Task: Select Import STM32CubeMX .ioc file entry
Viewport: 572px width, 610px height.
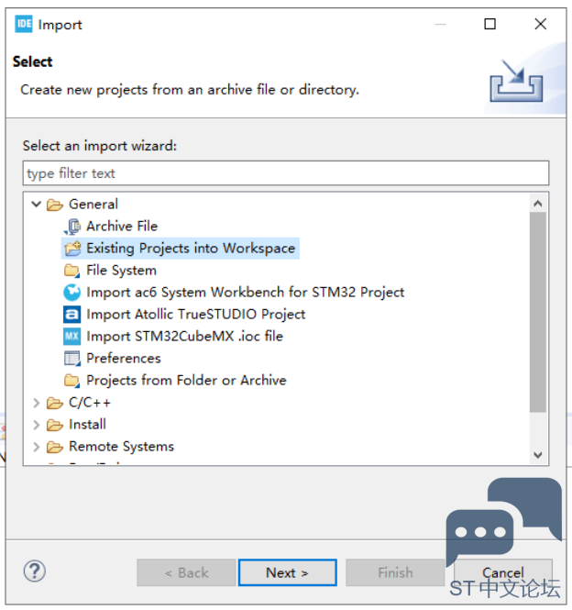Action: coord(184,337)
